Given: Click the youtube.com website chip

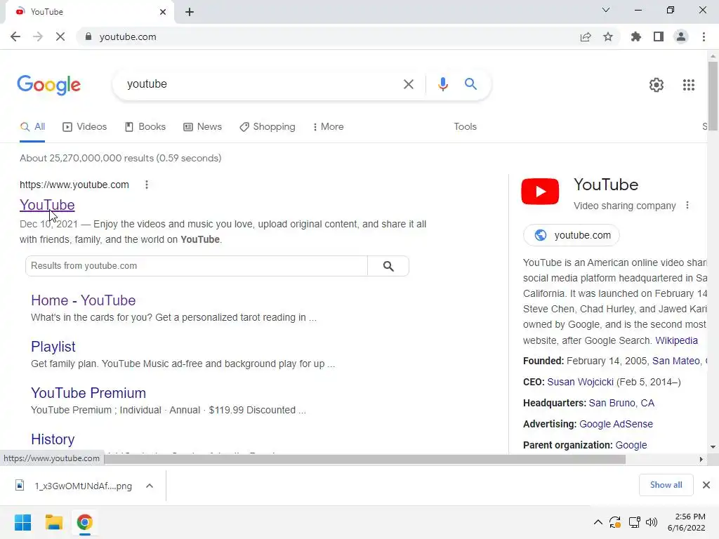Looking at the screenshot, I should (x=572, y=235).
